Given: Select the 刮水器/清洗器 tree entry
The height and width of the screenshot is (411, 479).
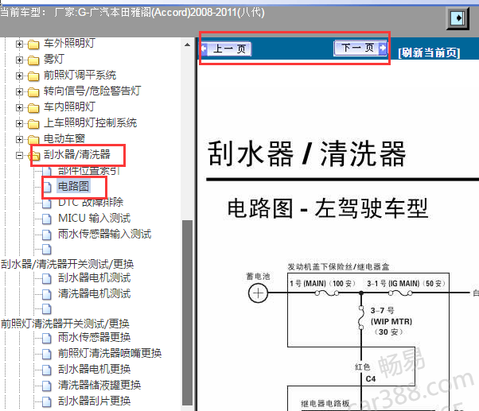Looking at the screenshot, I should [x=77, y=154].
